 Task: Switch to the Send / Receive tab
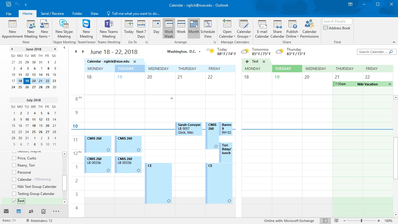[x=52, y=14]
